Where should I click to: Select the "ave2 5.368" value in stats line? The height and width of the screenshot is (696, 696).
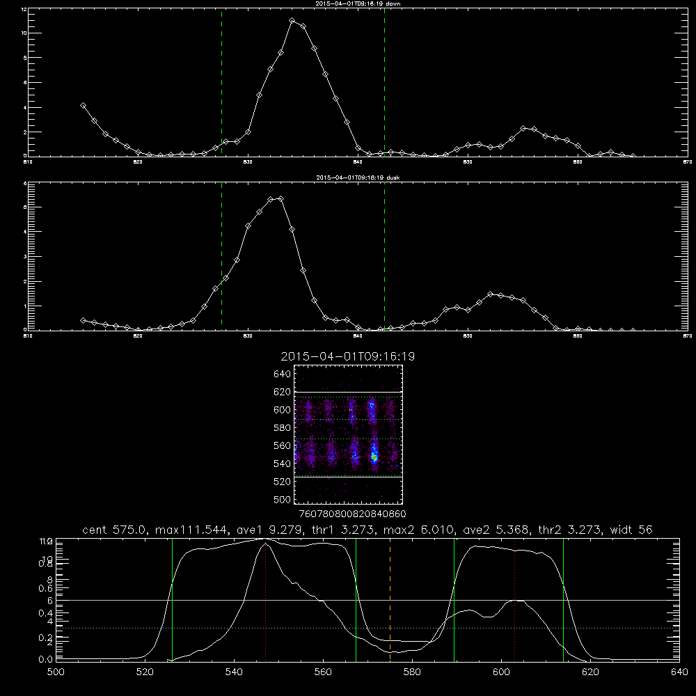coord(496,530)
